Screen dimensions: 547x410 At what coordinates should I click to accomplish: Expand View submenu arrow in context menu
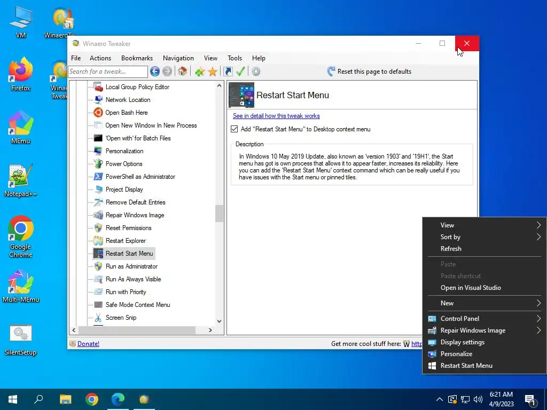pos(538,225)
